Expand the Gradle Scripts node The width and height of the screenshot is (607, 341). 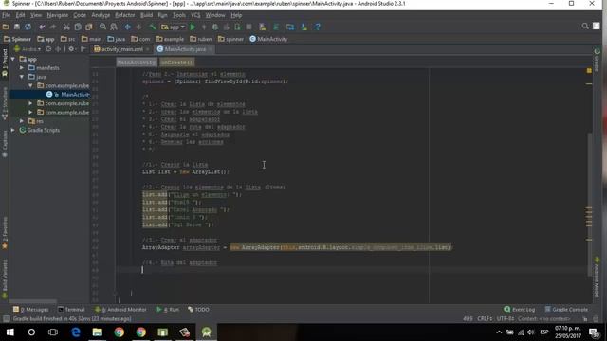pyautogui.click(x=12, y=131)
